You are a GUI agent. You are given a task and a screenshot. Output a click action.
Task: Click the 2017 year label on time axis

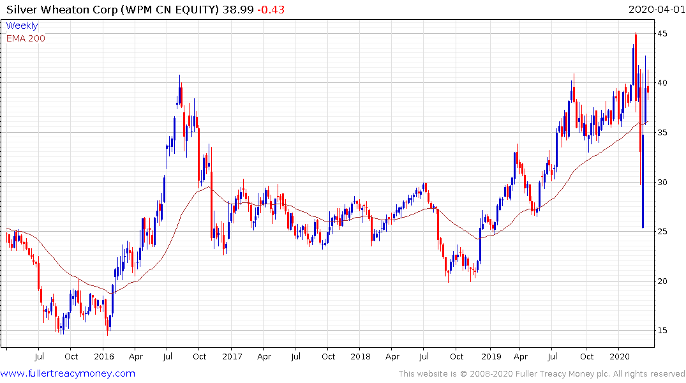click(x=232, y=356)
